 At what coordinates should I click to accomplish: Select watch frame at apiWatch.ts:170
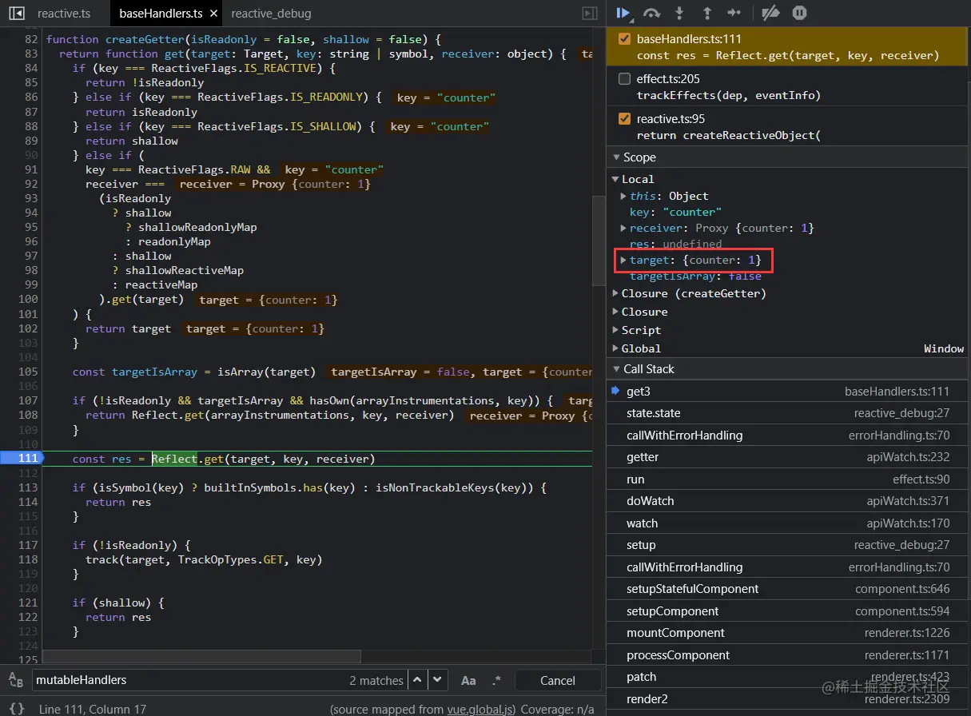[788, 523]
